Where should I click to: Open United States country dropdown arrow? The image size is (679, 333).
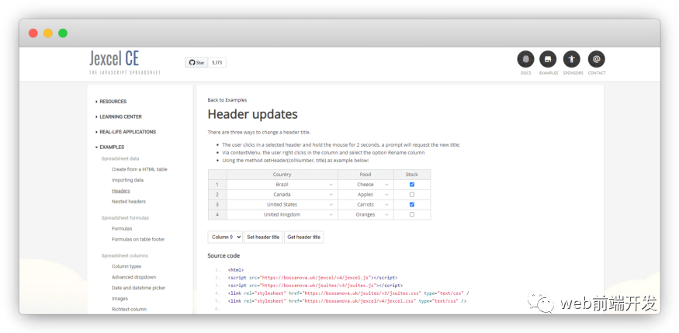coord(331,205)
